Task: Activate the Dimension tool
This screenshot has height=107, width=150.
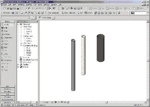Action: coord(6,60)
